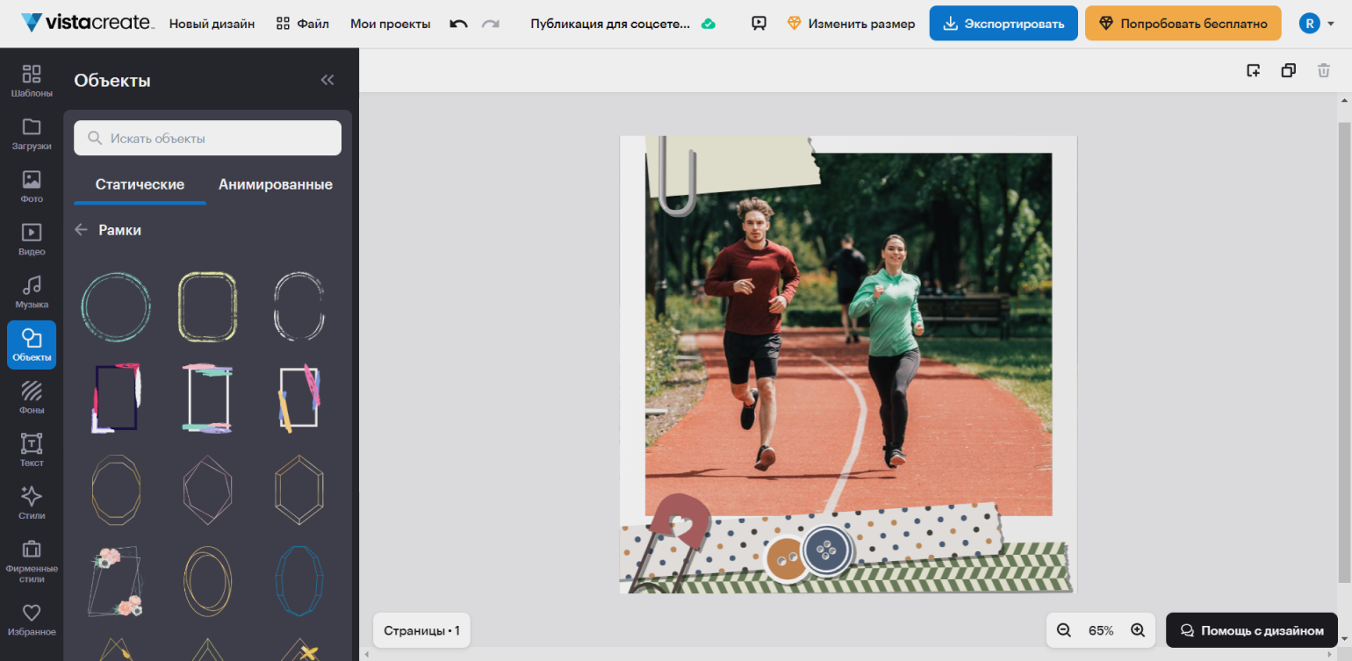1352x661 pixels.
Task: Open the presentation mode icon
Action: coord(759,24)
